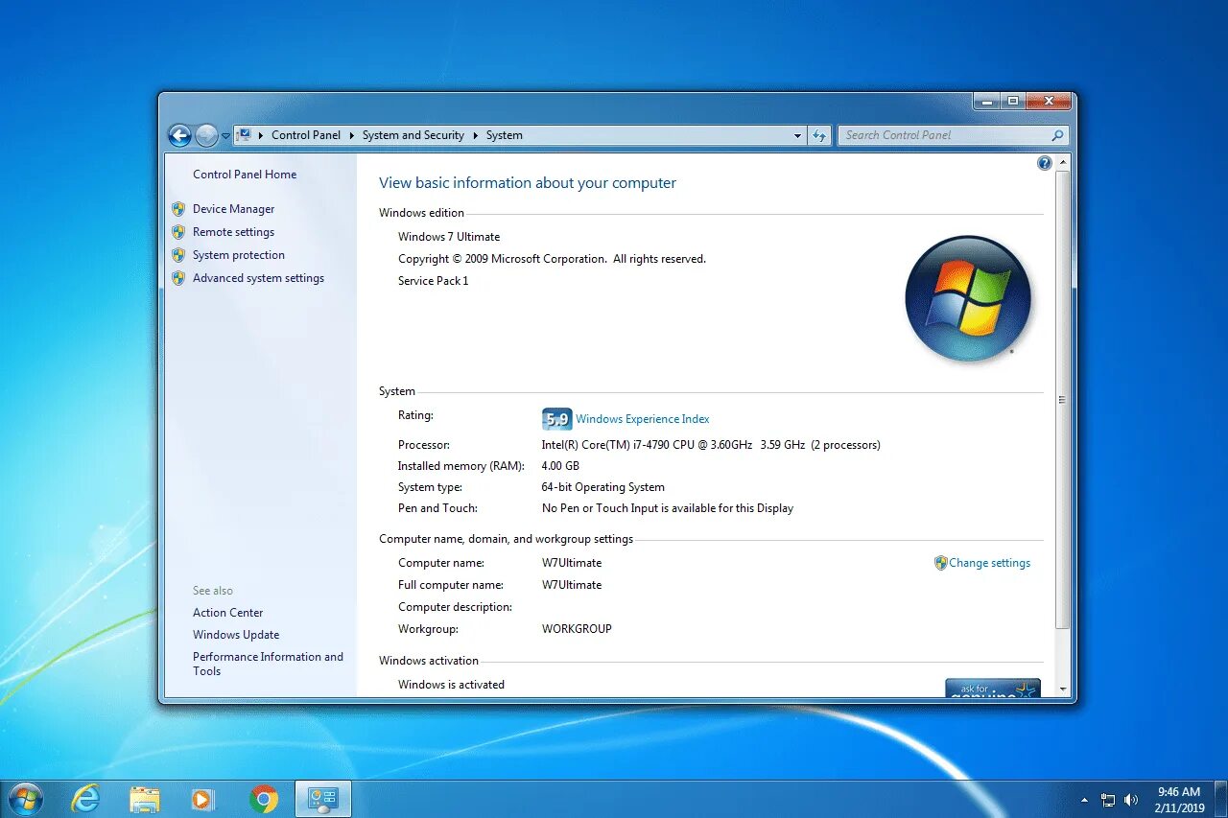This screenshot has height=818, width=1228.
Task: Expand arrow after Control Panel breadcrumb
Action: 351,135
